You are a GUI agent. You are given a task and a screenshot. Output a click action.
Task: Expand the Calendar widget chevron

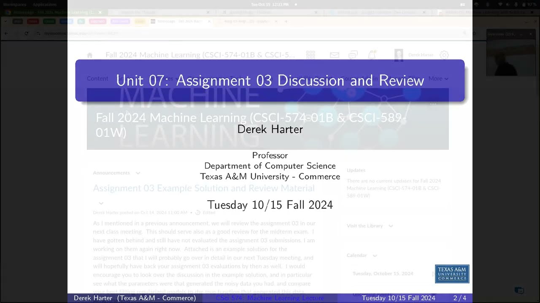[375, 255]
